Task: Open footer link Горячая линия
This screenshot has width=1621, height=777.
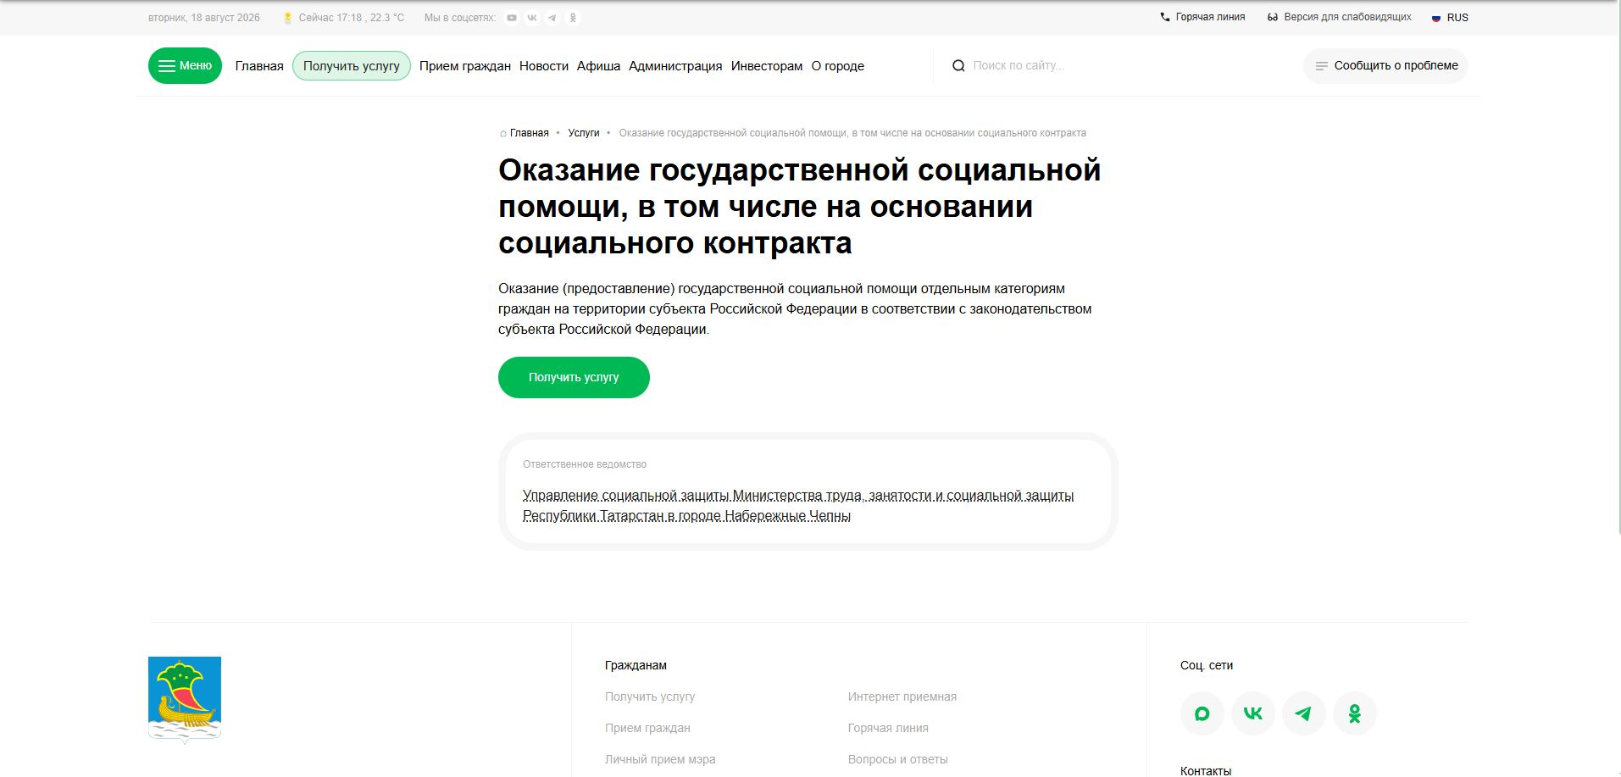Action: [x=888, y=728]
